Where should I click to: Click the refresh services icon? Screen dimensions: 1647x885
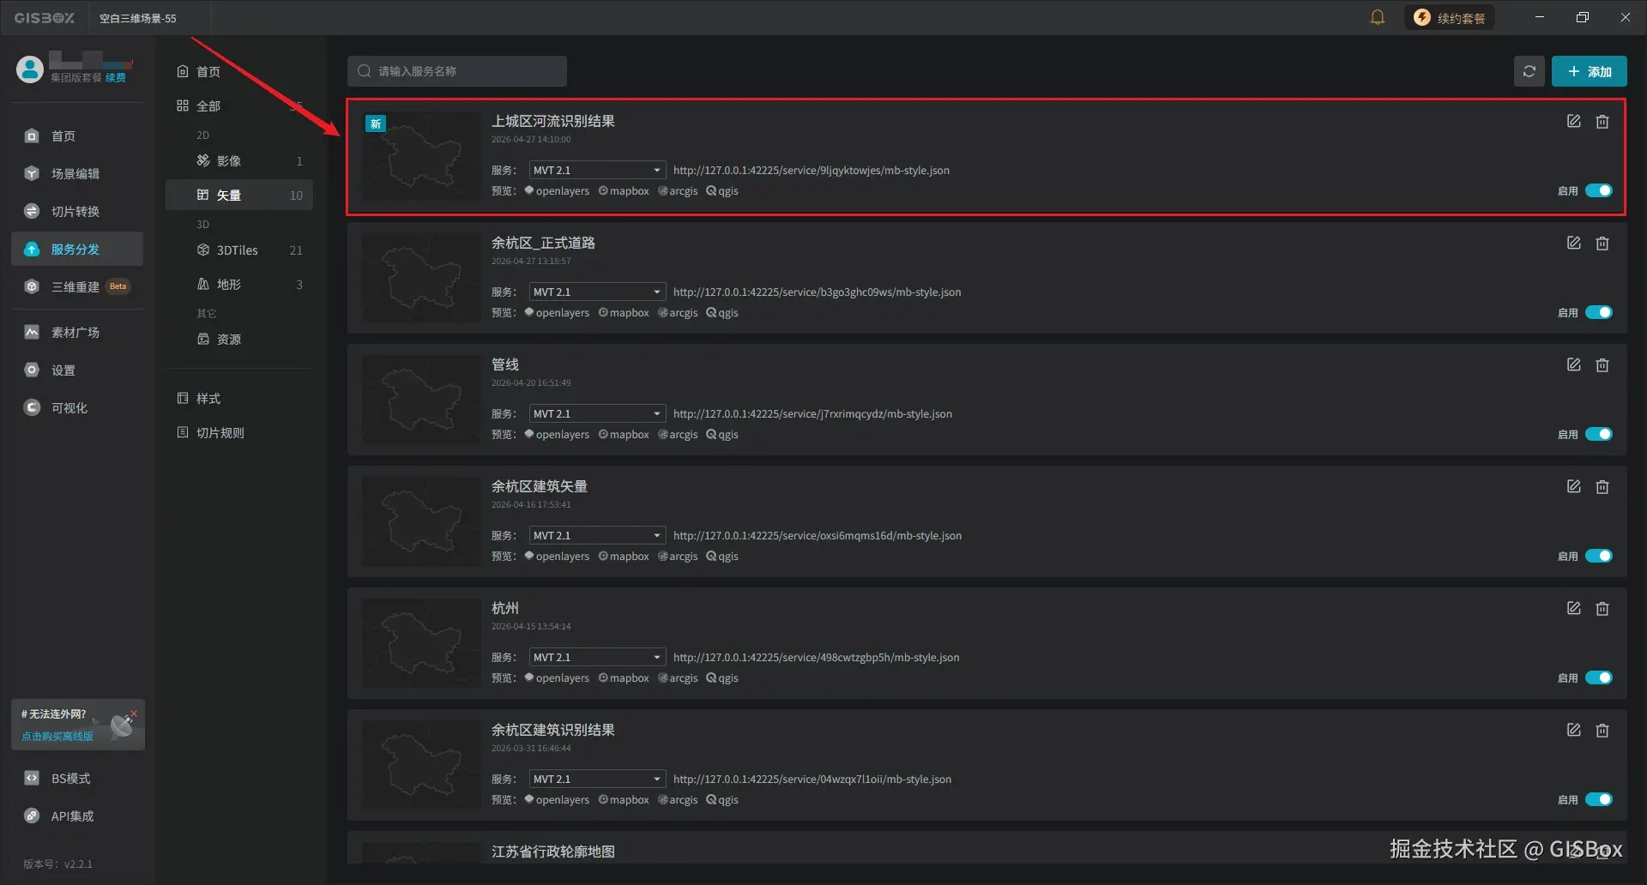pos(1529,71)
